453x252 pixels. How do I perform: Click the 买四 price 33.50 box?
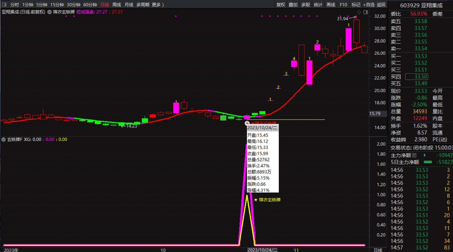[416, 77]
